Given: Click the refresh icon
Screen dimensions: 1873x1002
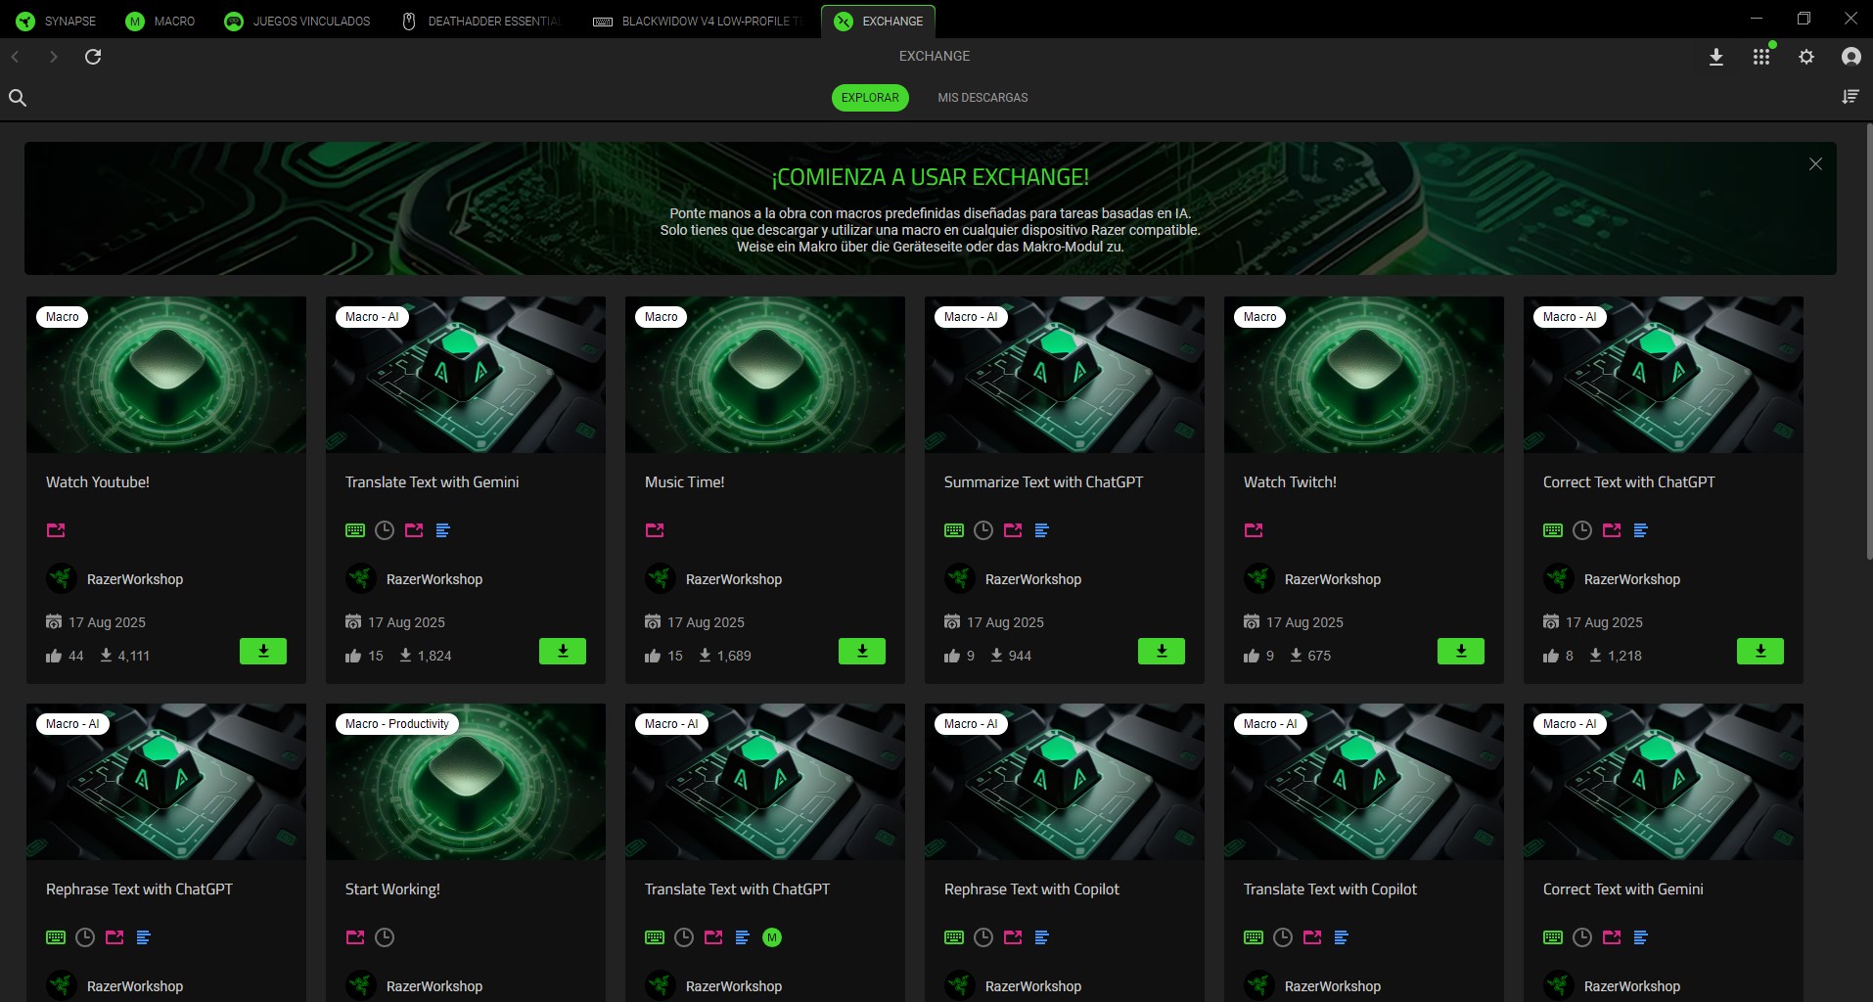Looking at the screenshot, I should 93,57.
